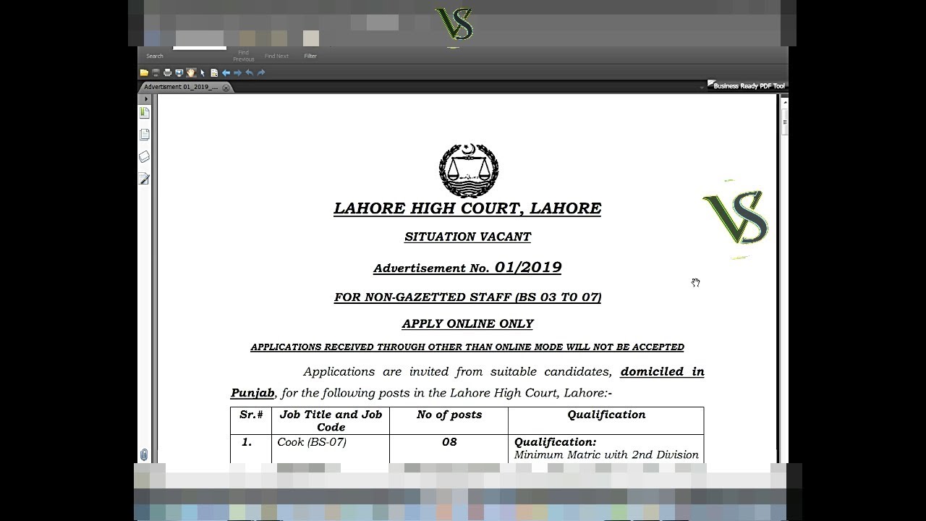This screenshot has height=521, width=926.
Task: Click the vertical scrollbar thumb
Action: tap(784, 120)
